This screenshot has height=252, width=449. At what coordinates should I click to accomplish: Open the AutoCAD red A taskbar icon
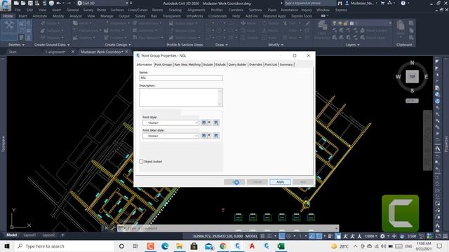point(253,246)
